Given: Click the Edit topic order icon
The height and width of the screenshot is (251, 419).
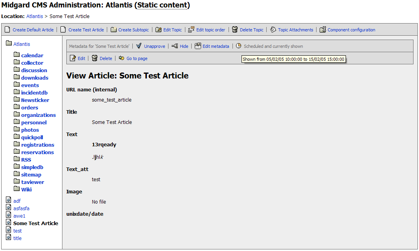Looking at the screenshot, I should tap(191, 29).
